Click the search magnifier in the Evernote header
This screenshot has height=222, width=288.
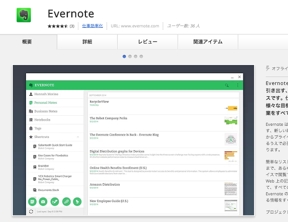point(227,85)
